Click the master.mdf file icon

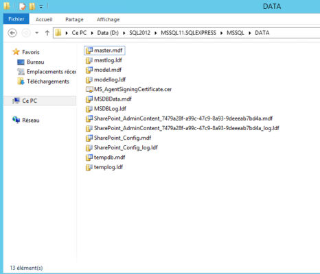tap(89, 51)
